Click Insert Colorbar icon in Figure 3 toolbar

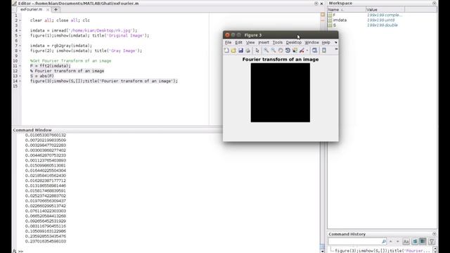[323, 51]
